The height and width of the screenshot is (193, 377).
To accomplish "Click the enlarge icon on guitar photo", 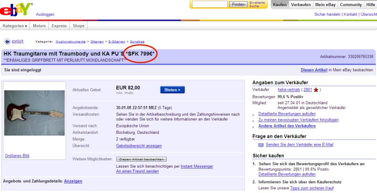I will click(62, 133).
